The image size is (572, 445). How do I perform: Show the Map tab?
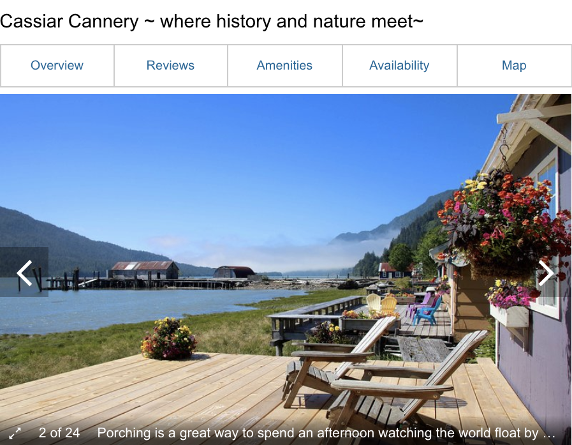514,66
